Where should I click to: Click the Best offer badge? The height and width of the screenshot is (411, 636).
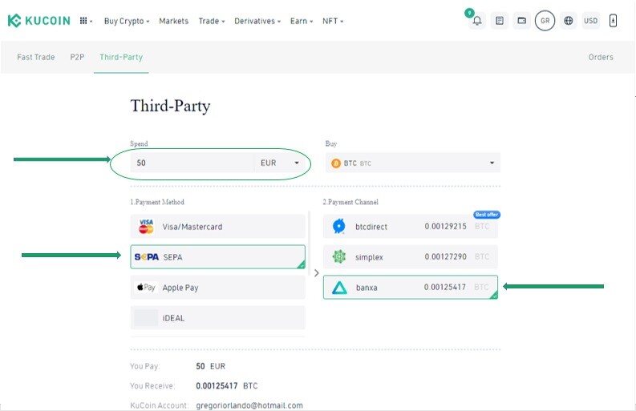(487, 215)
